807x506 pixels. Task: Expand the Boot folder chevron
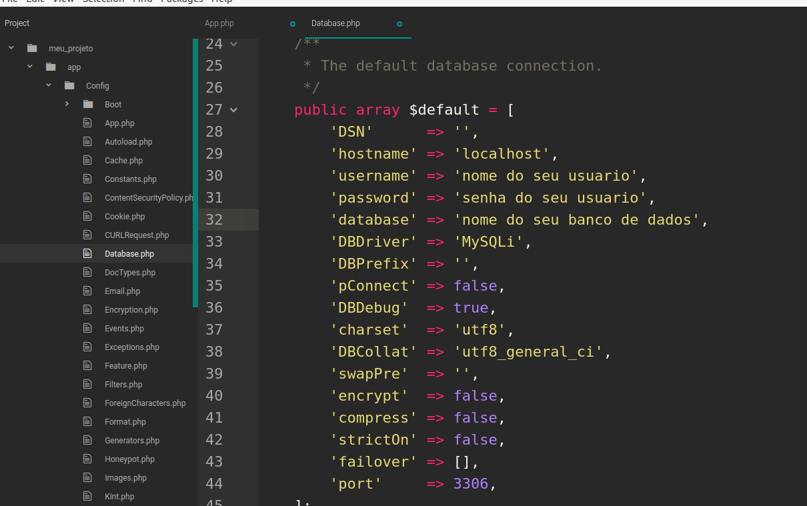pos(67,104)
